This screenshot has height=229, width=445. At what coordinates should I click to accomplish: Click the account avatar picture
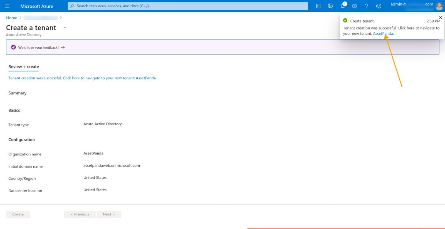[x=439, y=6]
